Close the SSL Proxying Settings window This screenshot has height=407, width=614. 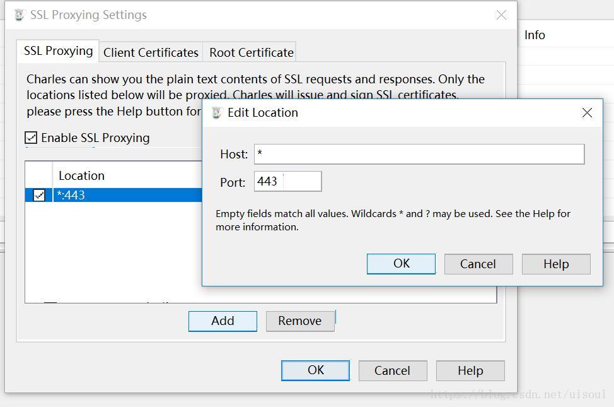tap(501, 15)
